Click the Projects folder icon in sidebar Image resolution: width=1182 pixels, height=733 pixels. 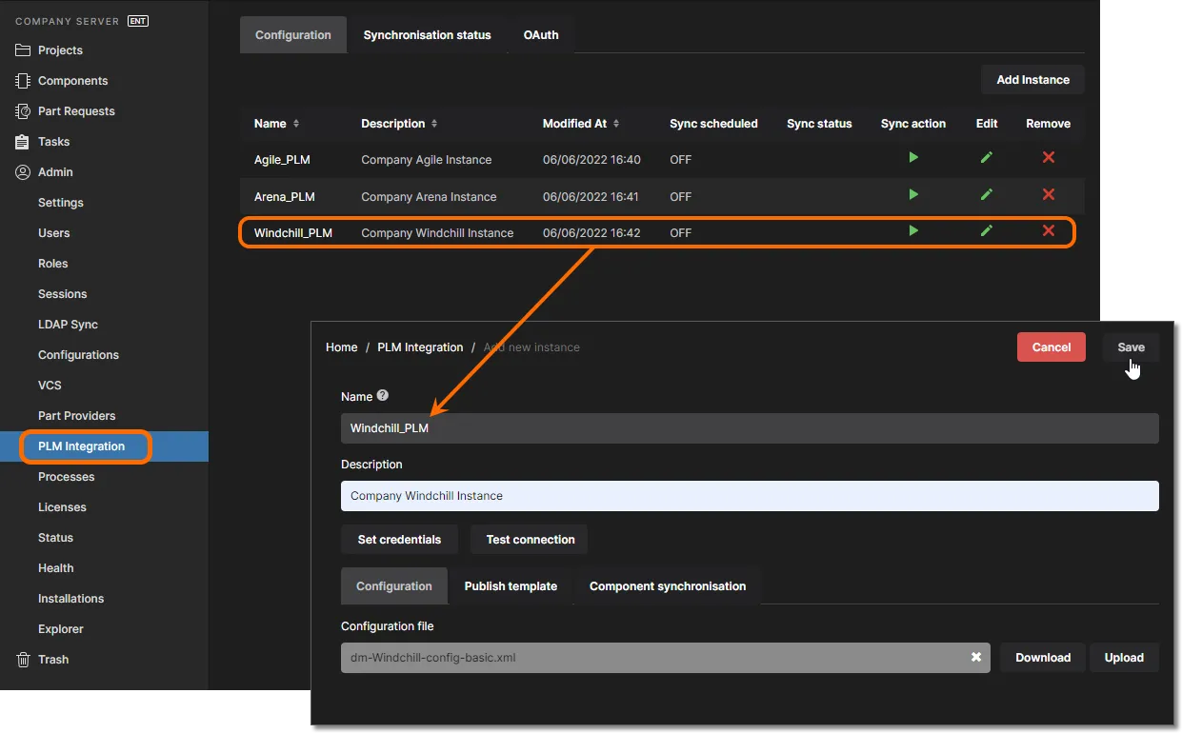click(23, 50)
